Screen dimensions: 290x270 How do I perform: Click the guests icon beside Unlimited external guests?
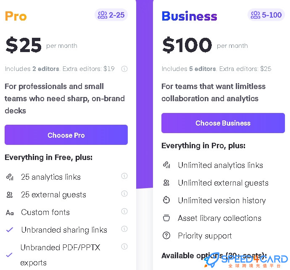click(x=166, y=183)
